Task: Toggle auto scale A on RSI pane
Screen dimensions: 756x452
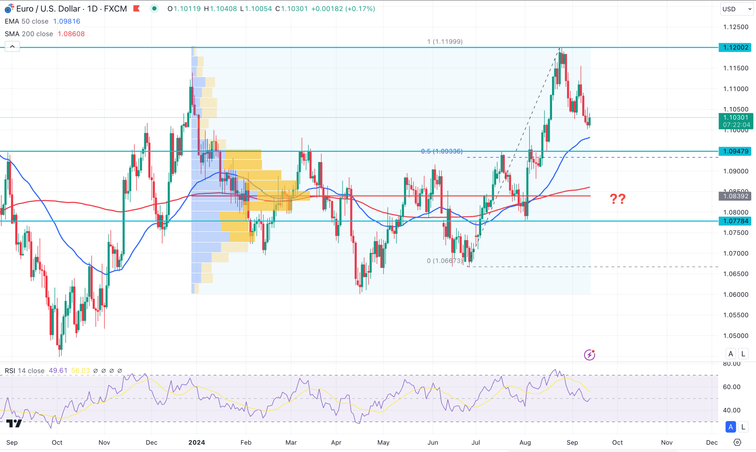Action: pyautogui.click(x=731, y=427)
